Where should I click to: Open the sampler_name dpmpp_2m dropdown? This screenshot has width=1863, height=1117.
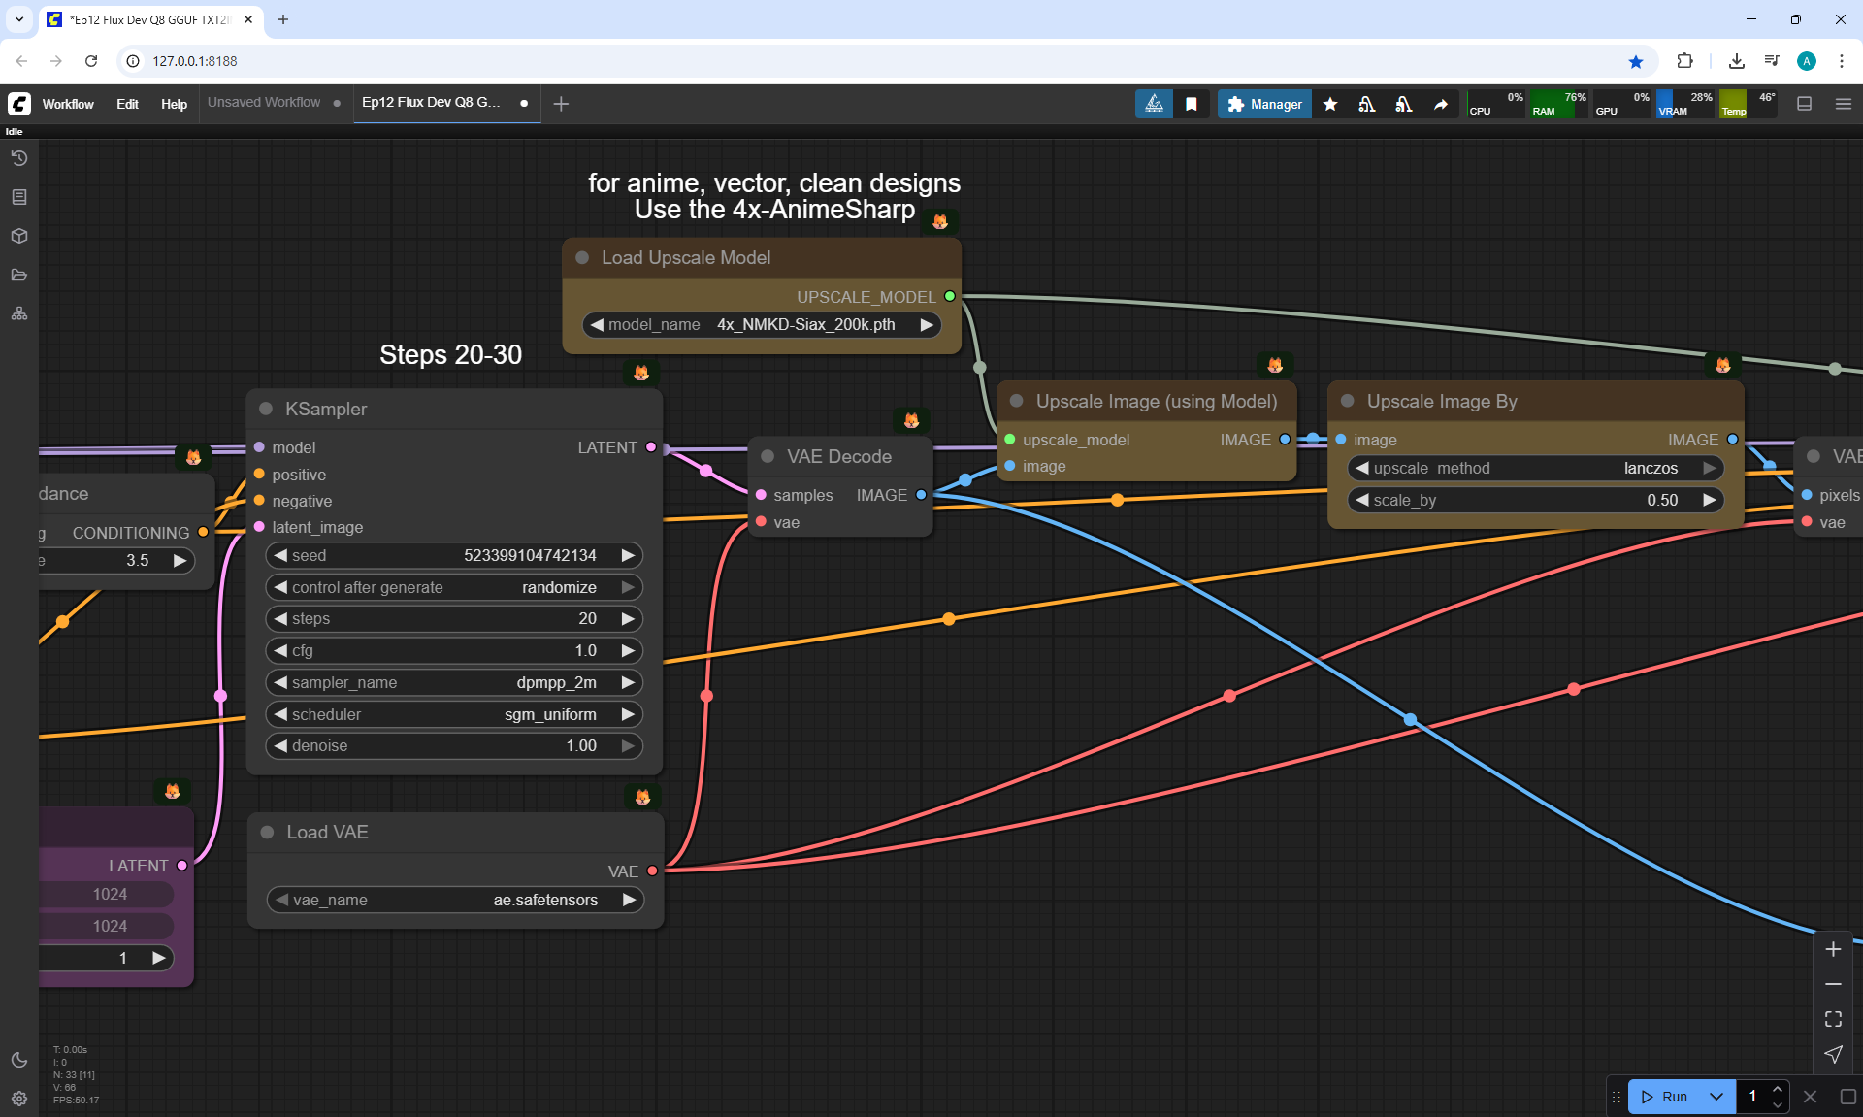click(454, 682)
